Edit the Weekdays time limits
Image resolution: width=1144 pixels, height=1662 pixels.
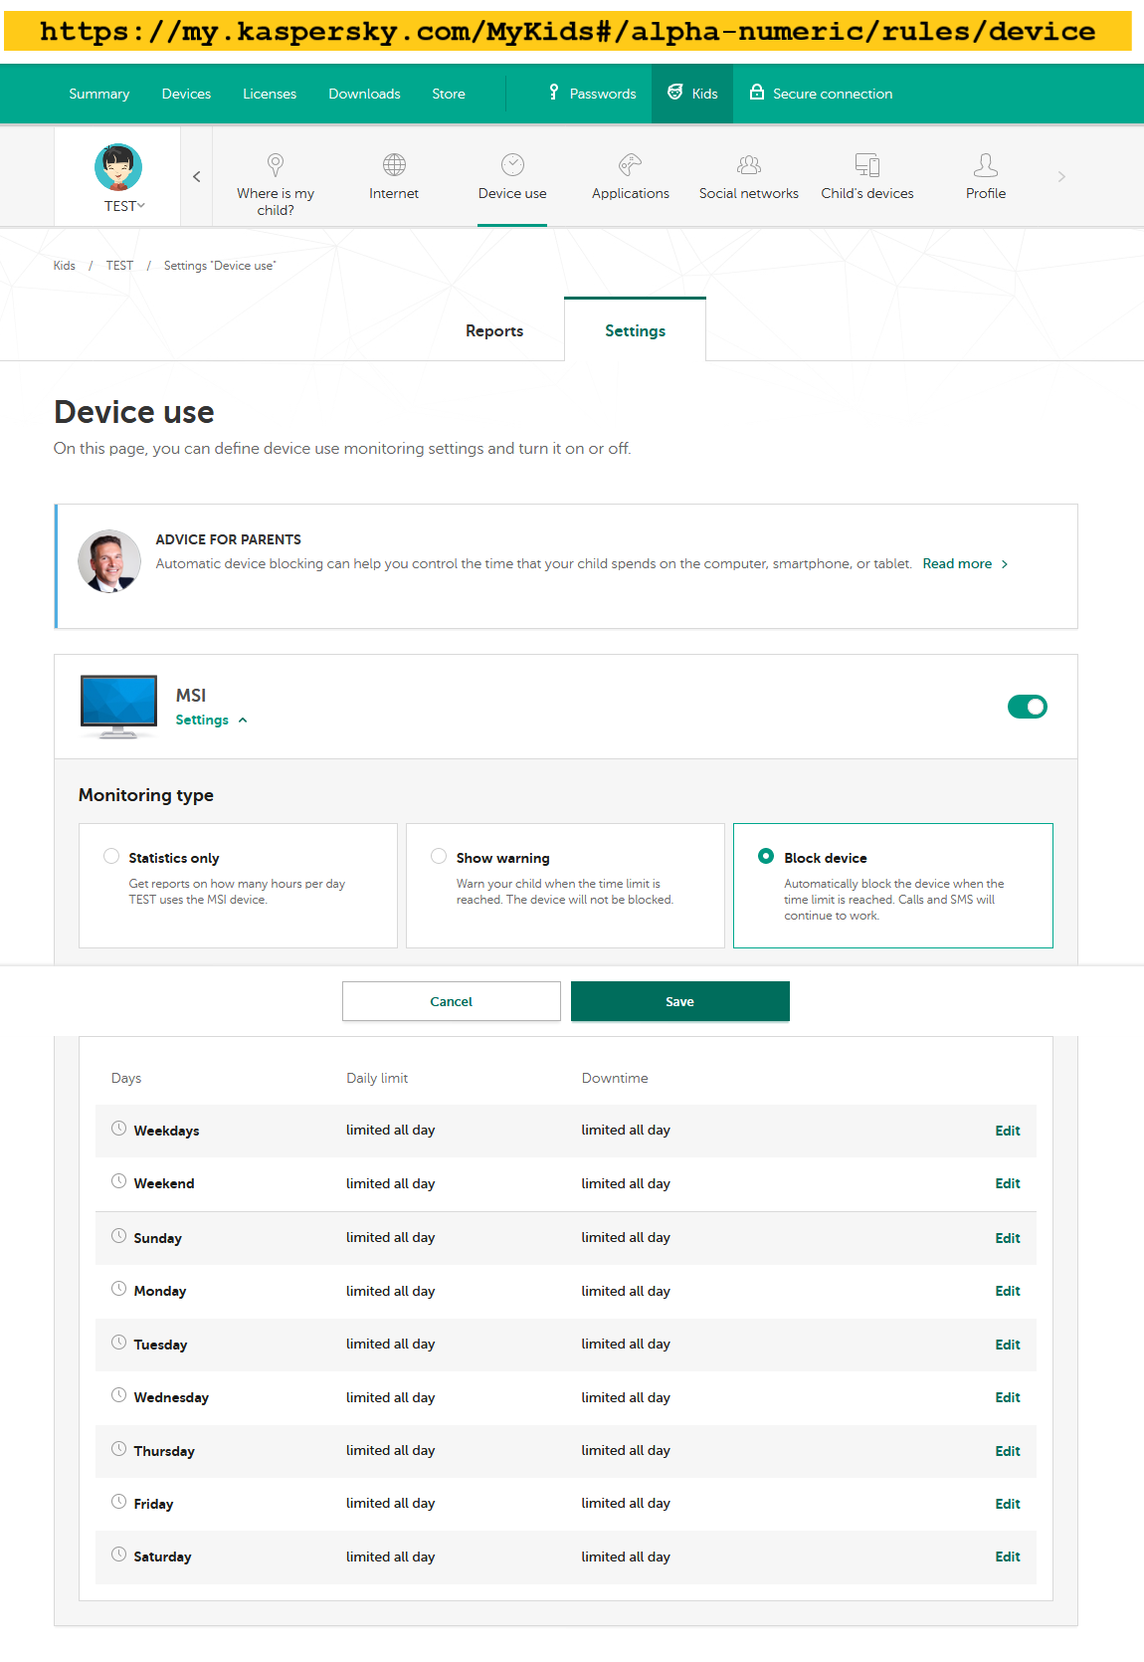pos(1008,1131)
